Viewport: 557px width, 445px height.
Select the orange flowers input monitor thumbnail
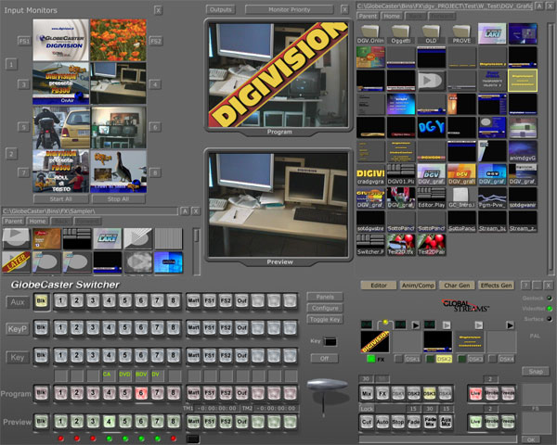click(117, 41)
